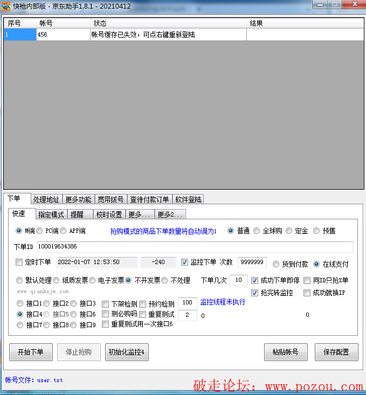Select the 快速 sub-tab

(22, 214)
